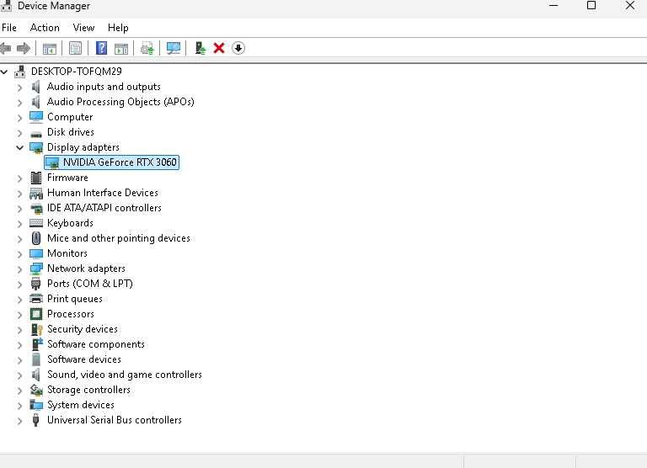Click the Firmware chip icon

pos(36,178)
